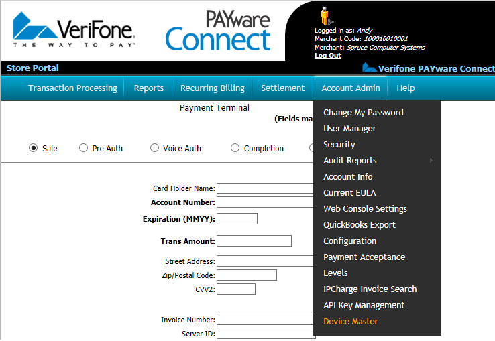Select QuickBooks Export

(360, 225)
